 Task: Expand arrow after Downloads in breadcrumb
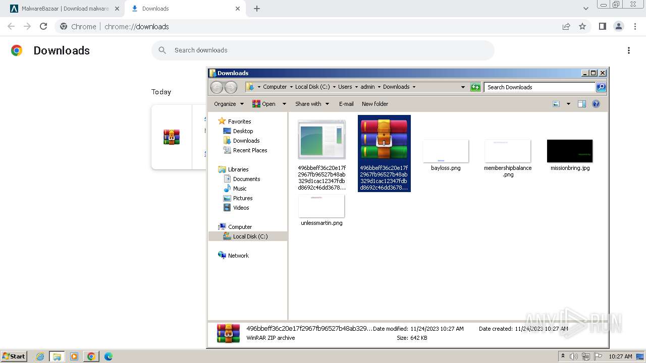pos(414,87)
